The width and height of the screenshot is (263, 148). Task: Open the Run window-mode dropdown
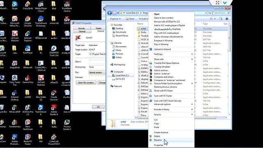pos(97,72)
